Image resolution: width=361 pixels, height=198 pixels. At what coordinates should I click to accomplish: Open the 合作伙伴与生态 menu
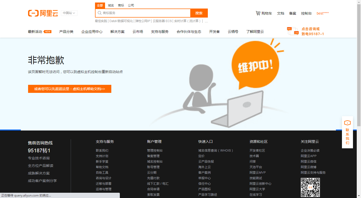(x=189, y=32)
